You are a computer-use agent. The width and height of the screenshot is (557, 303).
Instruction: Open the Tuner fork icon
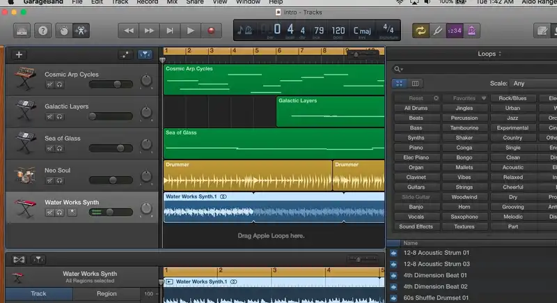point(438,31)
